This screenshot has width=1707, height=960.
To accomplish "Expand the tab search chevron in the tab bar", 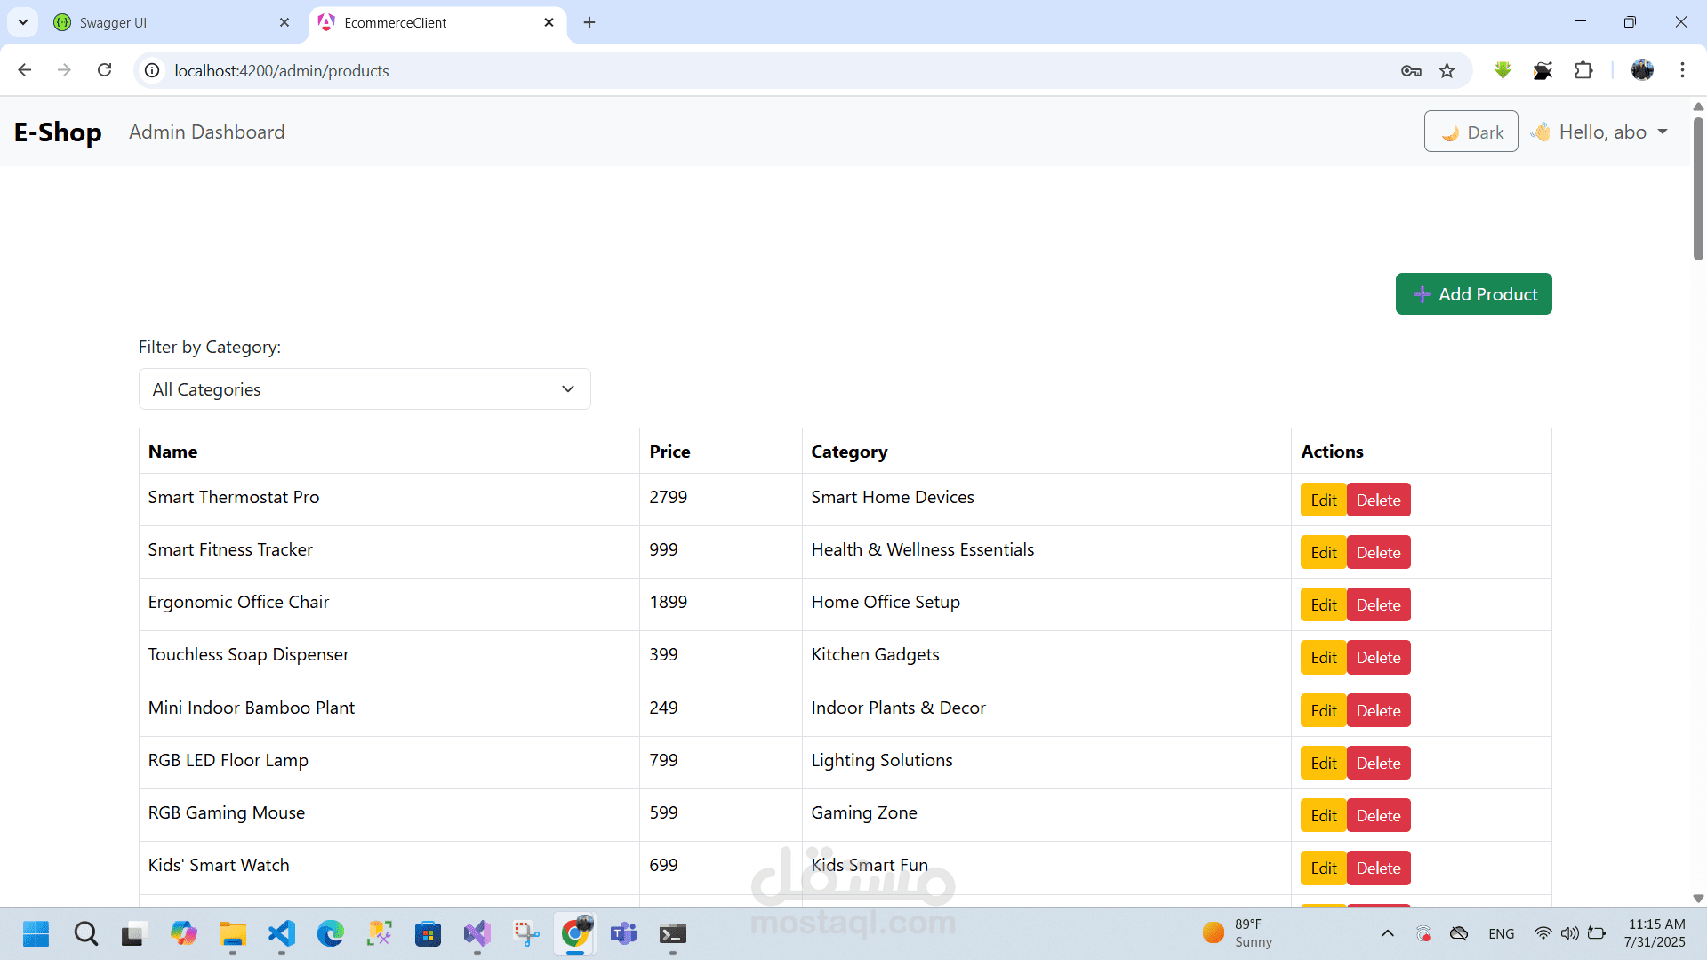I will coord(23,22).
